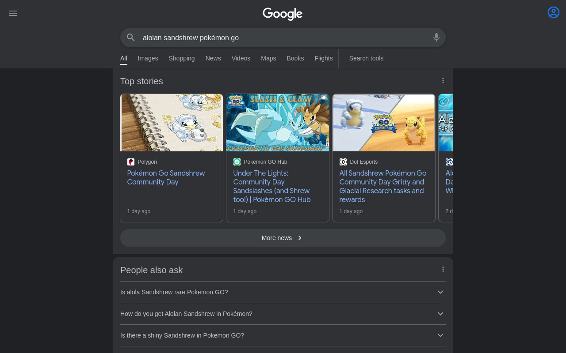Click the magnifying glass search icon
Screen dimensions: 566x353
click(x=131, y=38)
